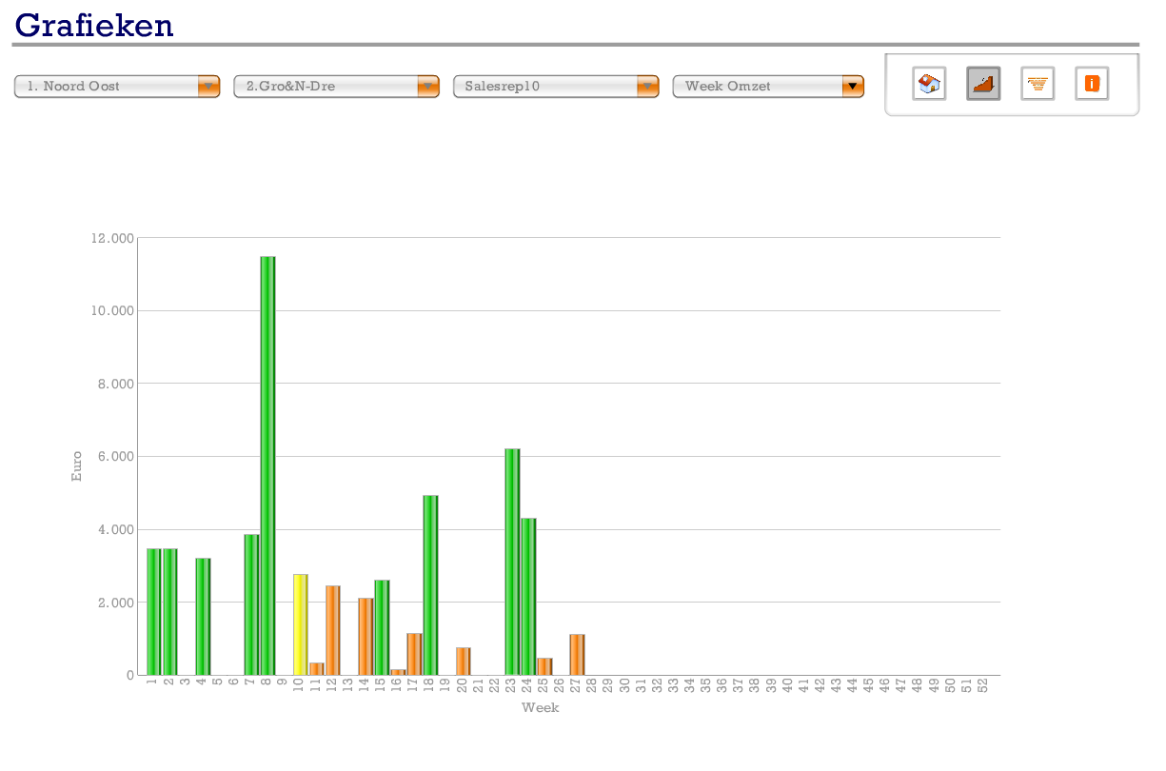Click the tallest green bar at week 8
The width and height of the screenshot is (1166, 771).
[x=267, y=466]
